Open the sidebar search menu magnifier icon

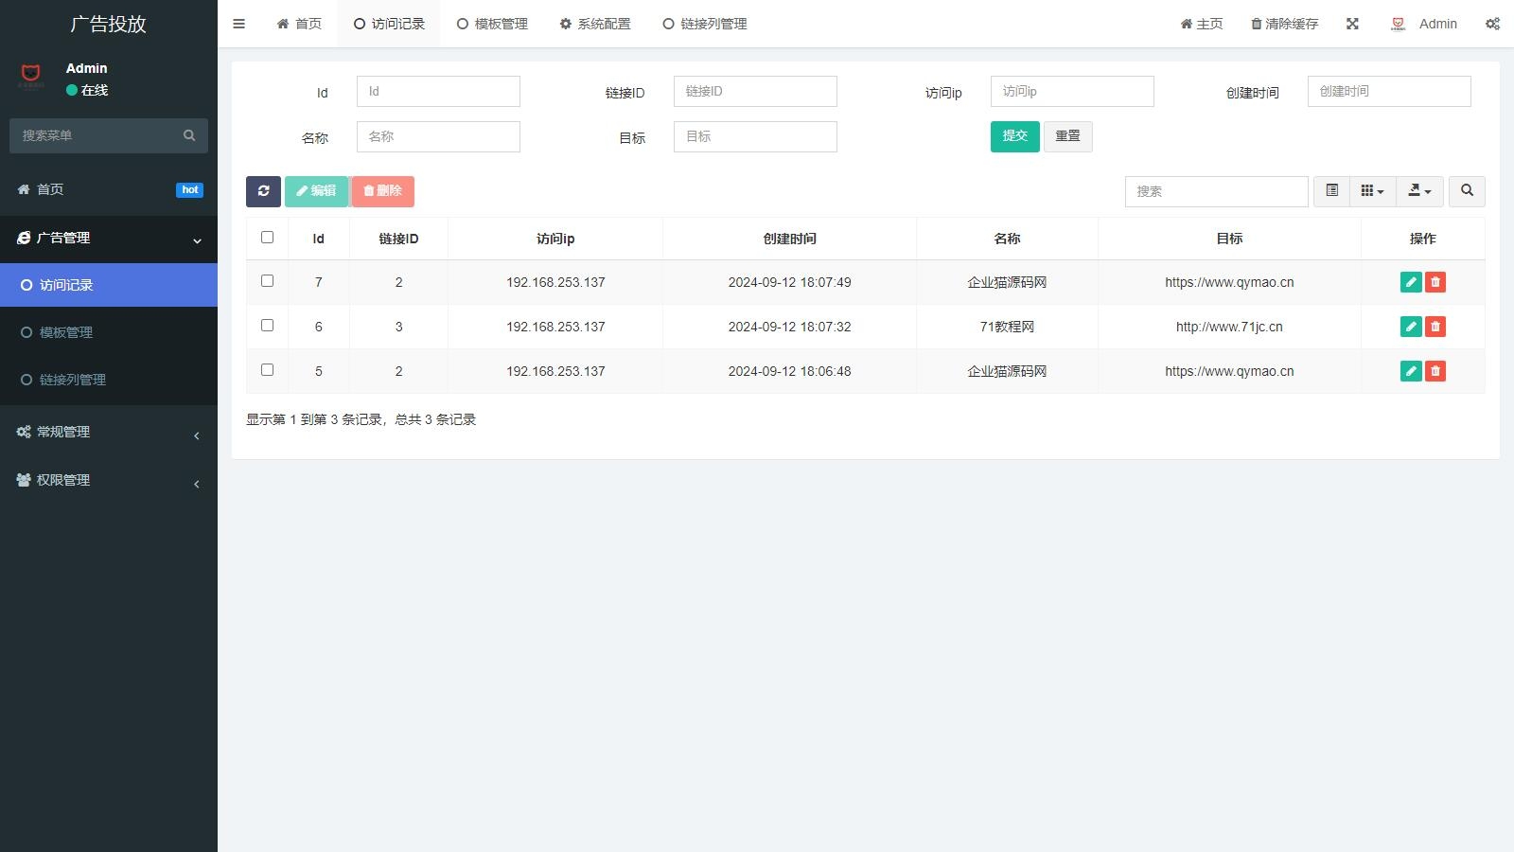click(189, 135)
